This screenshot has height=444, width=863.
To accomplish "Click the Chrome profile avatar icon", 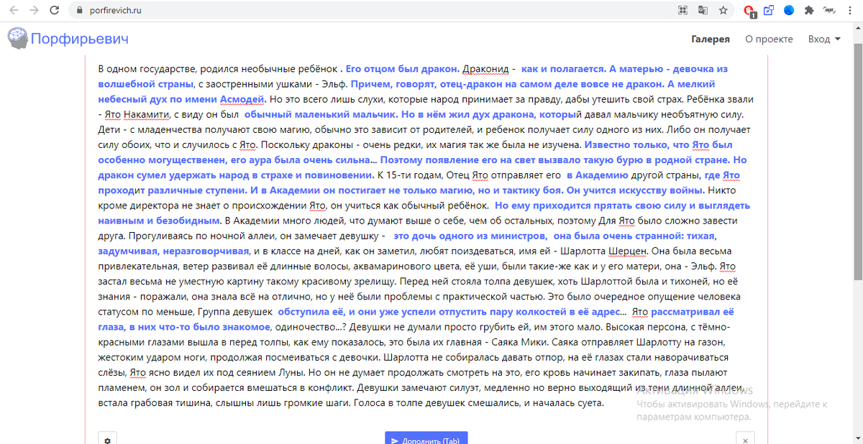I will coord(828,10).
